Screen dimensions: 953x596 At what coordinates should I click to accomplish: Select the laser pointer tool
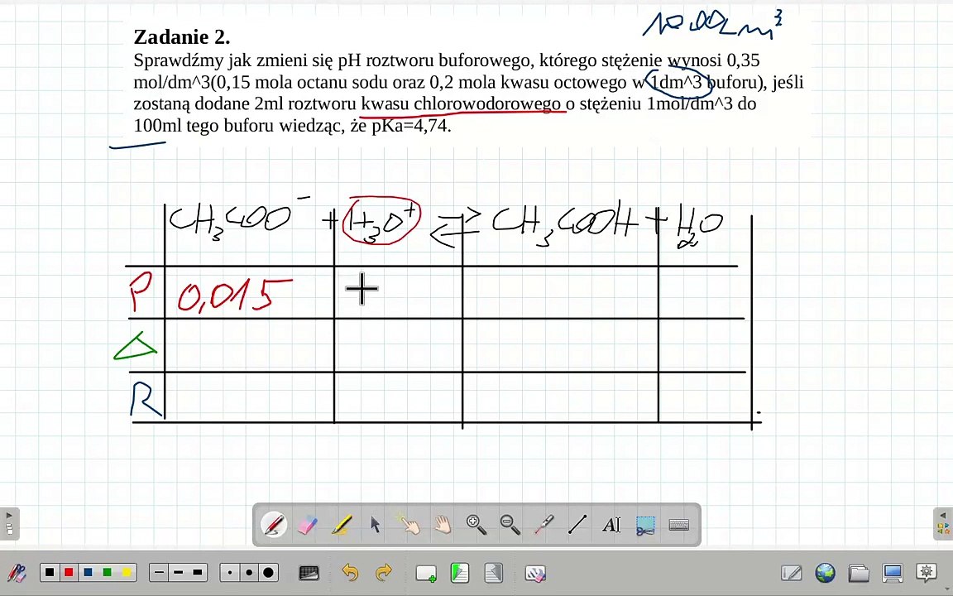(x=544, y=524)
